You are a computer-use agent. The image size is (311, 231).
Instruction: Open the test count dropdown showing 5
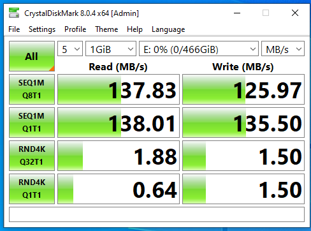click(70, 48)
